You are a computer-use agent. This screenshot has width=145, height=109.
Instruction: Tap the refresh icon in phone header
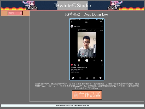click(x=101, y=22)
